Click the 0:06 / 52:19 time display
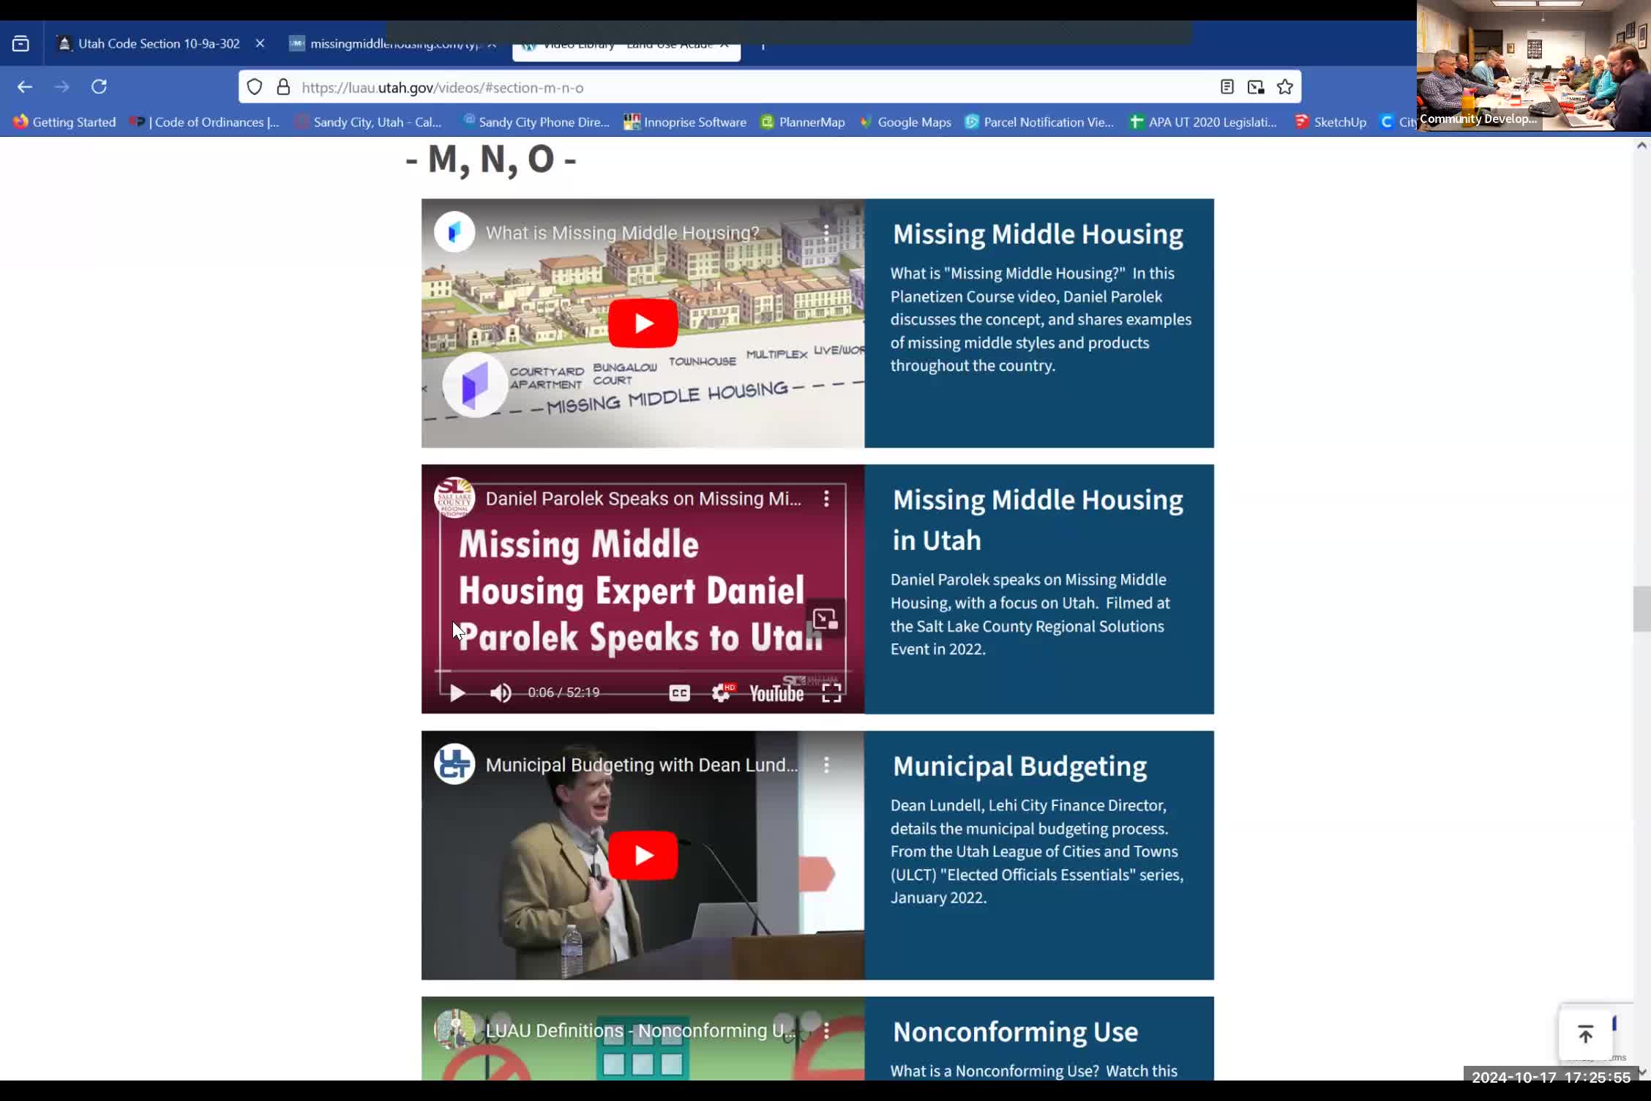Viewport: 1651px width, 1101px height. coord(564,693)
